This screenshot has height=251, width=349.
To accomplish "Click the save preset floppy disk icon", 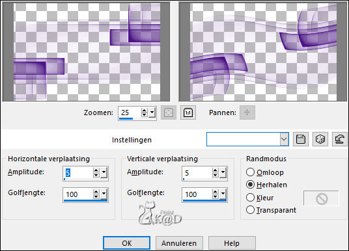I will tap(300, 139).
